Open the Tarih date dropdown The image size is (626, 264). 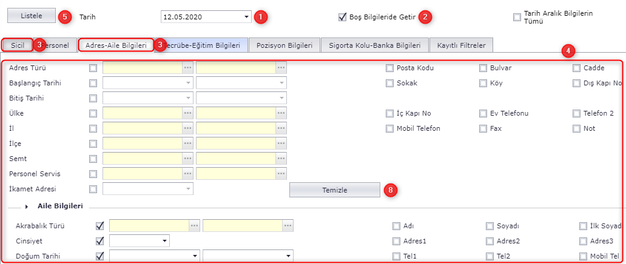[x=246, y=17]
